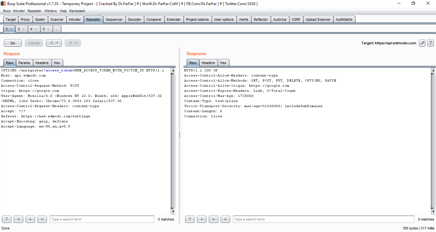Click the request search term field
The height and width of the screenshot is (232, 436).
(102, 219)
